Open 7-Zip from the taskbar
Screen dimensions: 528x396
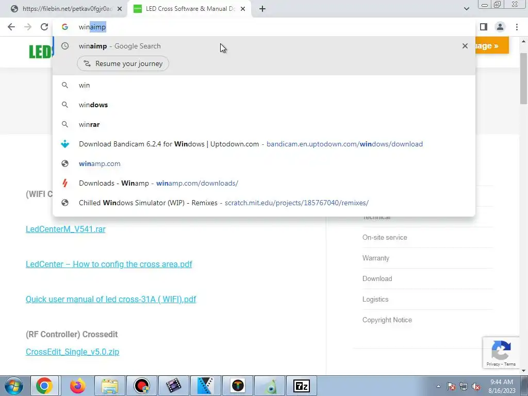301,386
